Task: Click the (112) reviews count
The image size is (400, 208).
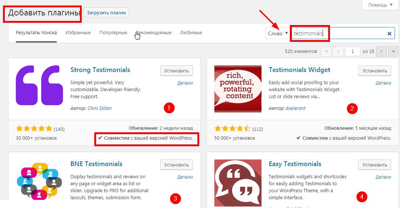Action: tap(257, 129)
